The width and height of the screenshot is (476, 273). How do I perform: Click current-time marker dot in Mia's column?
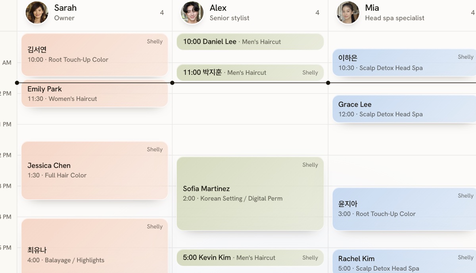[328, 83]
